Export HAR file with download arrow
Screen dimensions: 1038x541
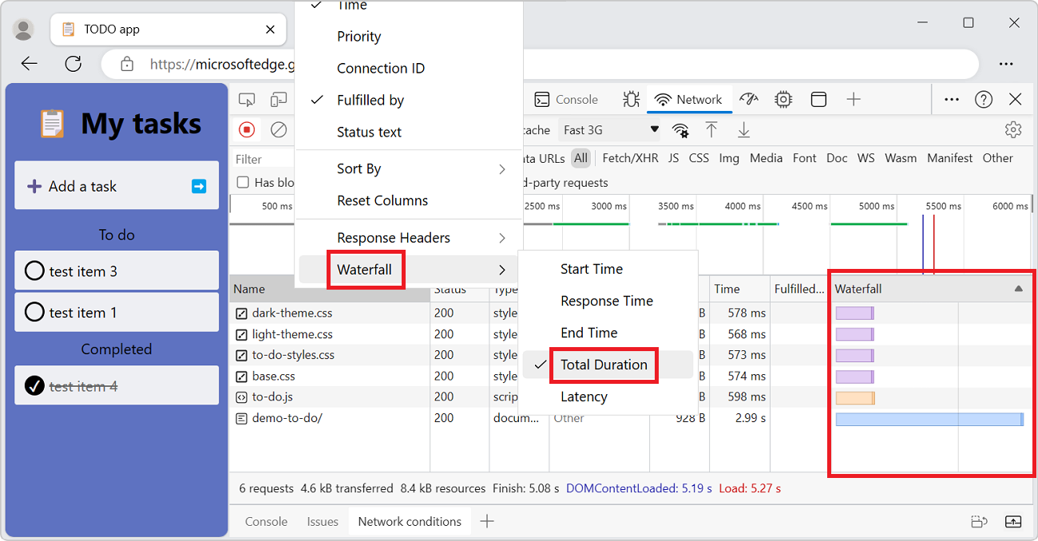[743, 129]
